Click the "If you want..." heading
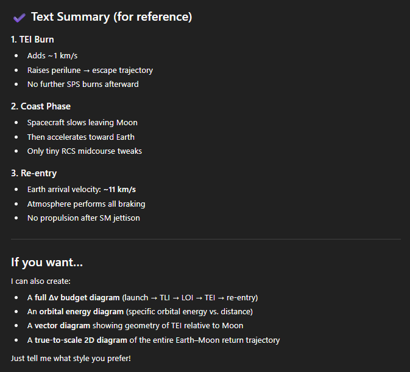410x372 pixels. (x=47, y=263)
